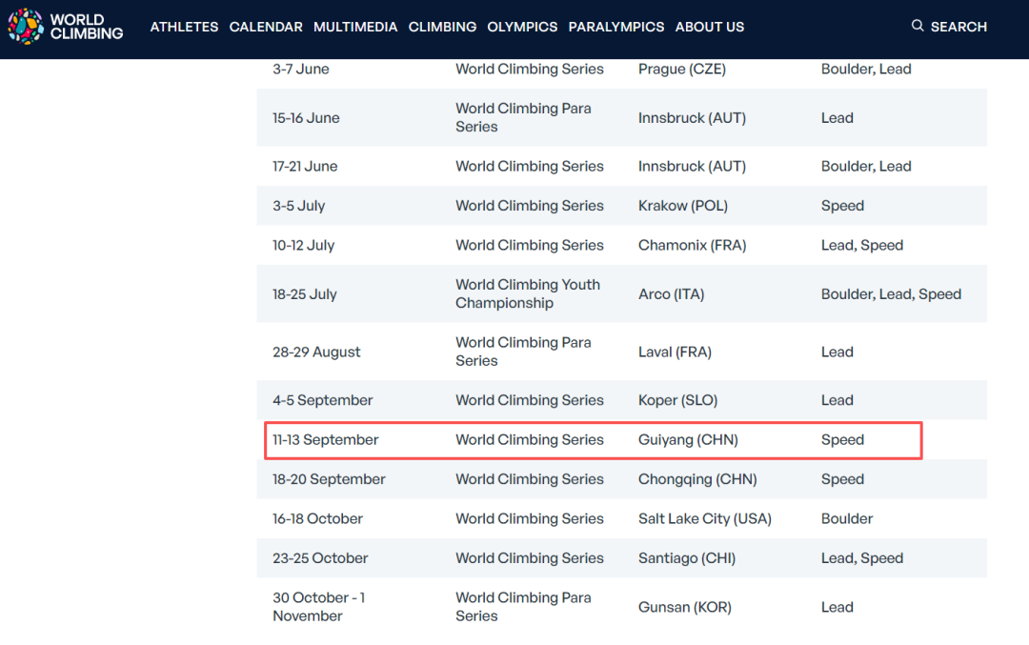Click the search magnifier icon

918,26
